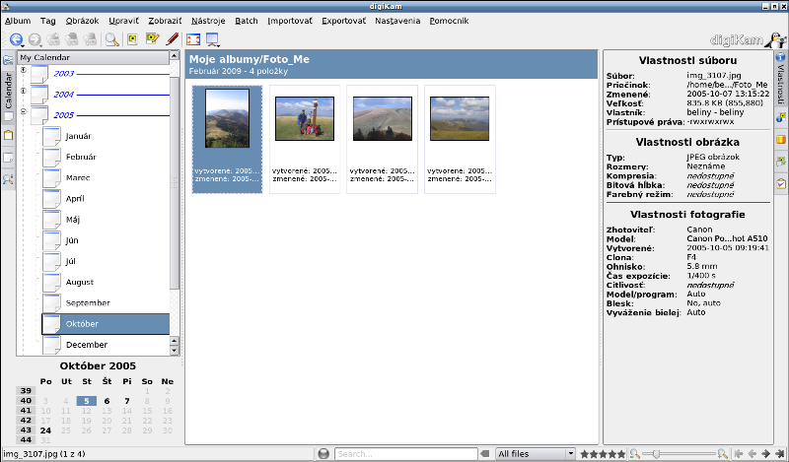Select December in the calendar tree
789x462 pixels.
click(x=87, y=345)
